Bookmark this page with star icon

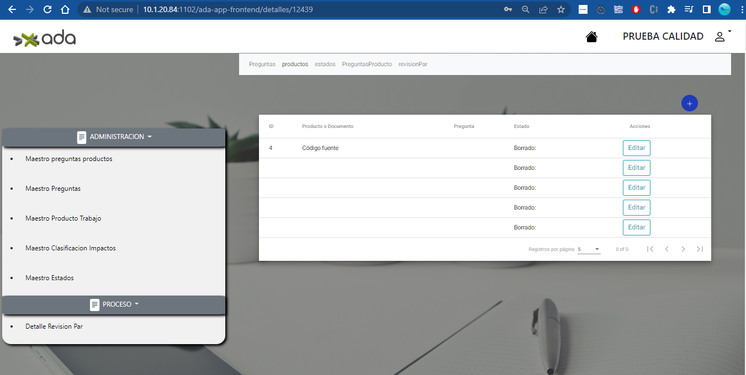[561, 9]
